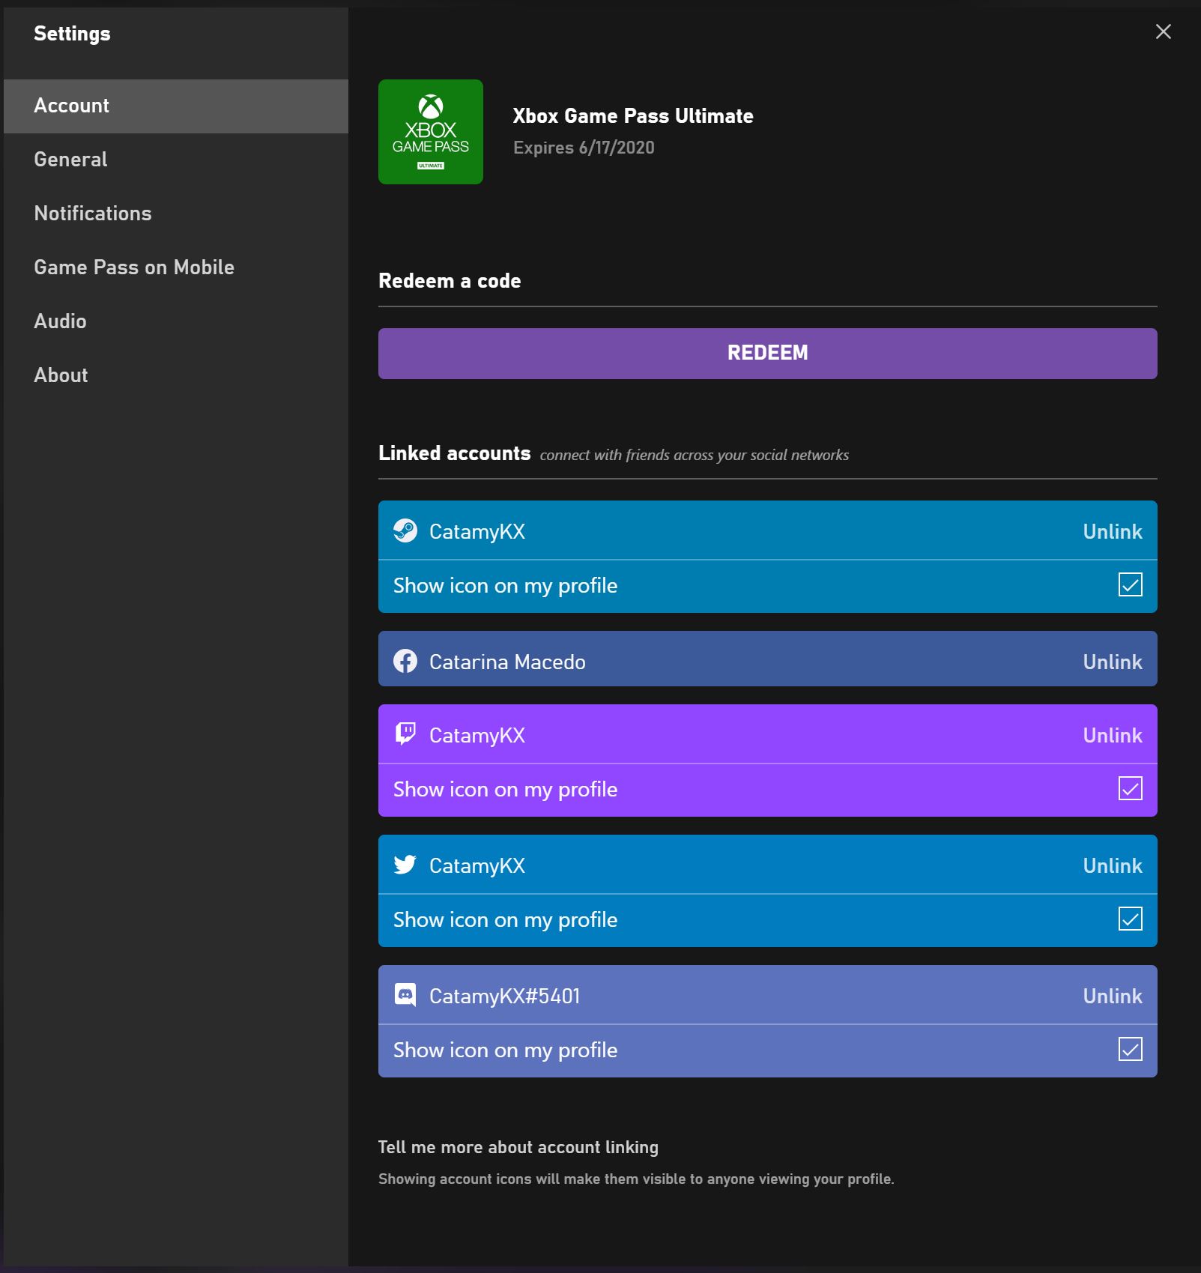
Task: Close the Settings window with the X
Action: [x=1163, y=31]
